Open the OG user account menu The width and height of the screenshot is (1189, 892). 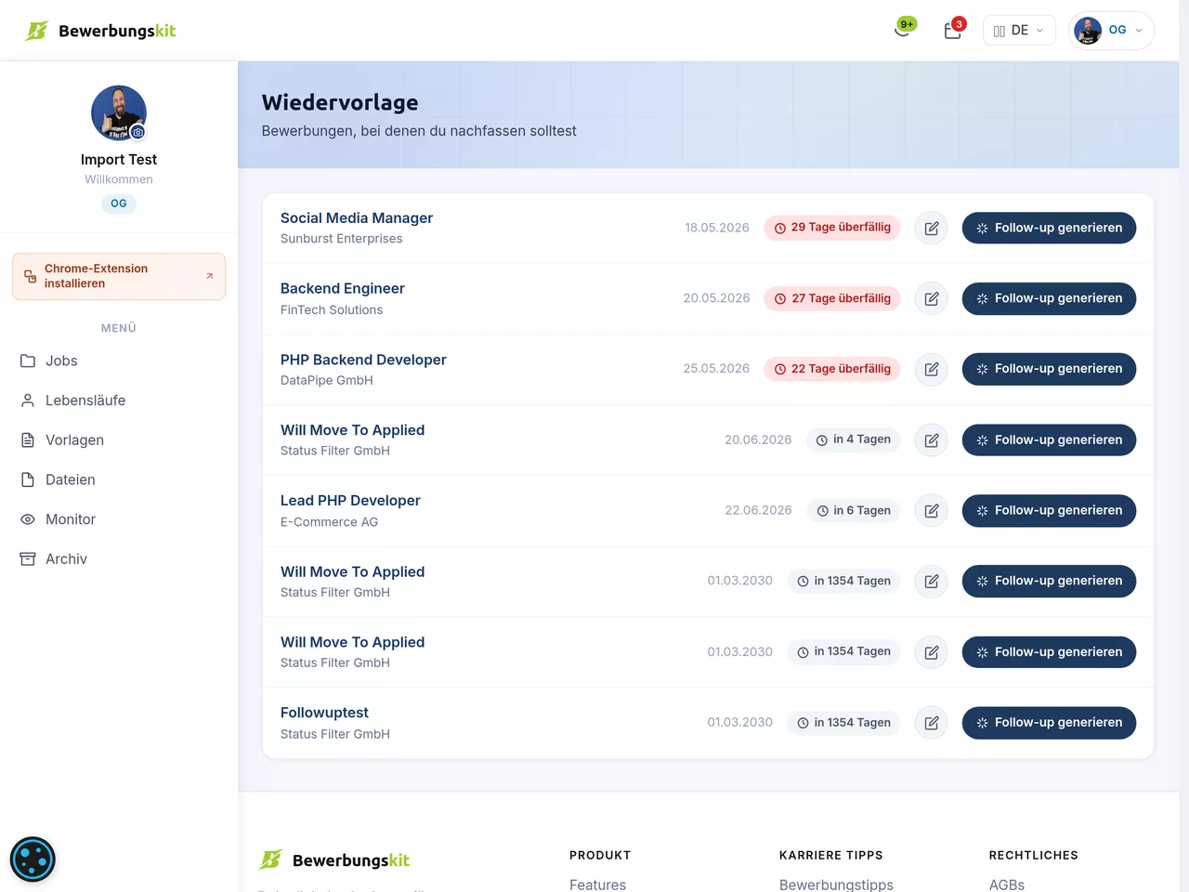1111,31
